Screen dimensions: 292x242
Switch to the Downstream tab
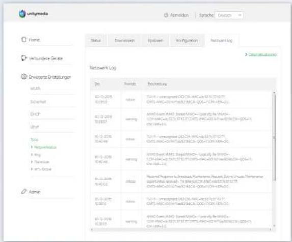(124, 40)
